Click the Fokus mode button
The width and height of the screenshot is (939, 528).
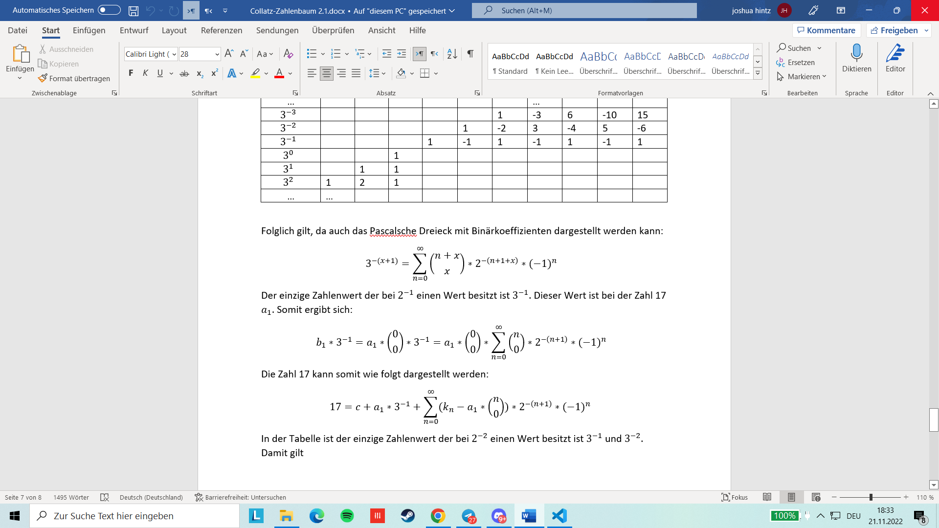735,497
